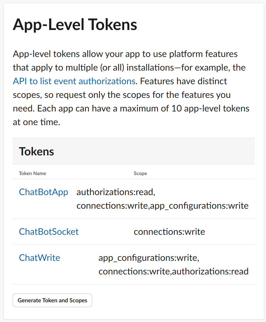Click the Scope column header
The height and width of the screenshot is (322, 266).
pos(140,173)
